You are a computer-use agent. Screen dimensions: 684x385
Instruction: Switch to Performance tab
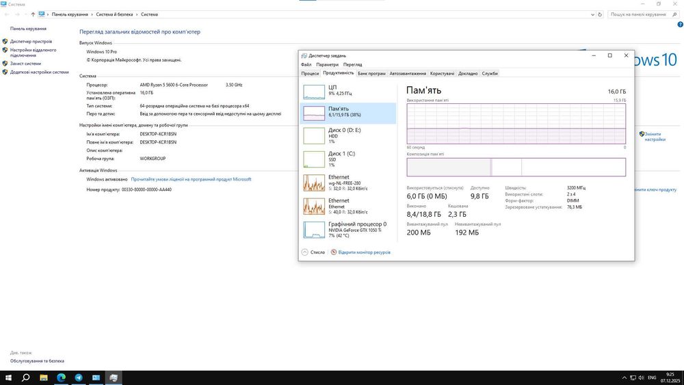coord(338,73)
